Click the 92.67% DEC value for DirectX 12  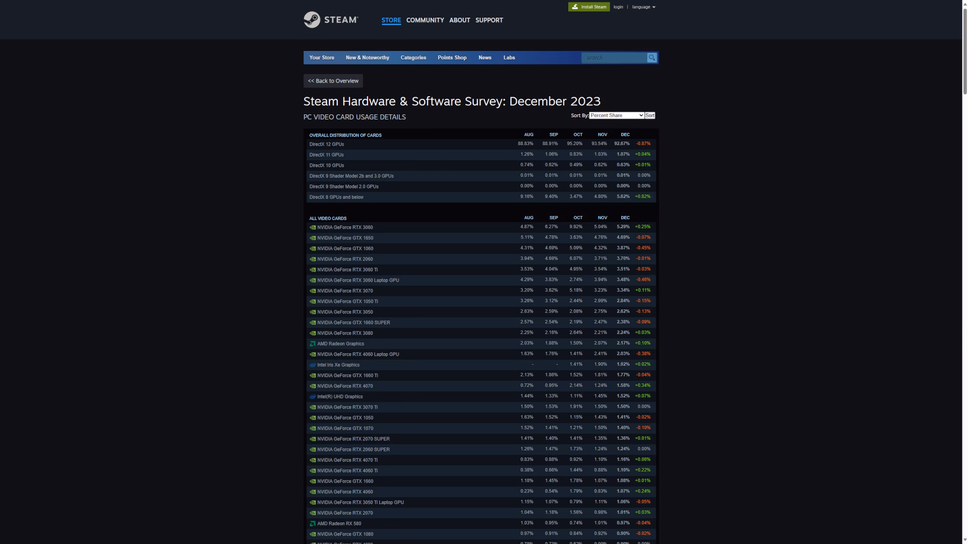point(622,144)
